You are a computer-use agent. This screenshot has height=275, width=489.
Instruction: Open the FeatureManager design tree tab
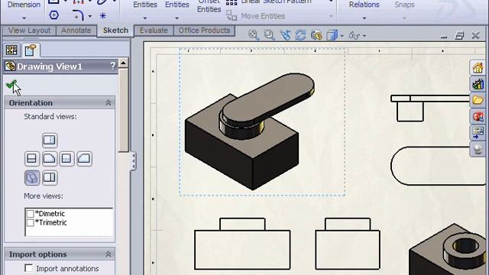12,50
